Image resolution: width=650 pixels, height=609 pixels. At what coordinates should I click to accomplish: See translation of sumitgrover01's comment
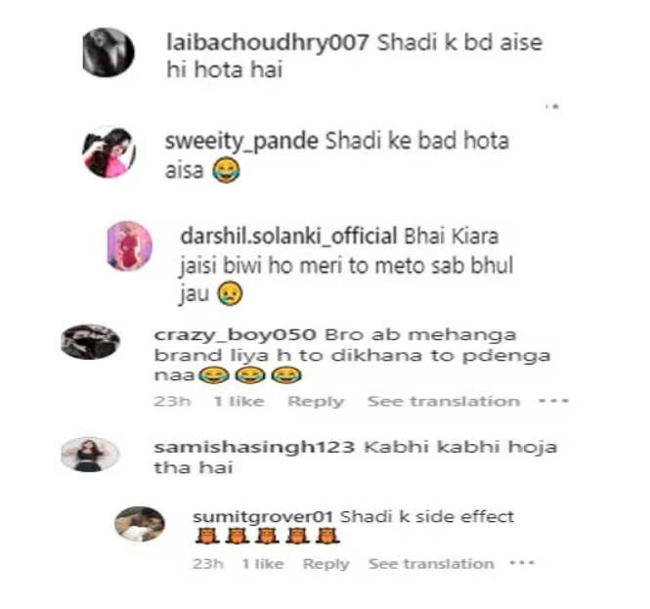(431, 564)
